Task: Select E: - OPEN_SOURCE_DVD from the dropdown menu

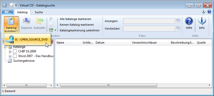Action: click(28, 39)
